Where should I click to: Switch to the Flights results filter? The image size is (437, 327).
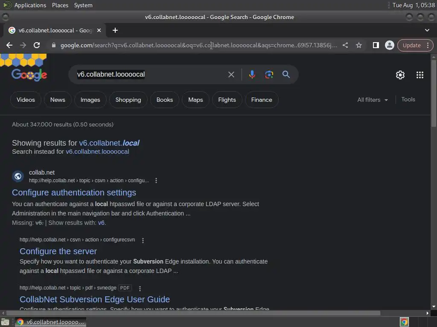[x=227, y=100]
